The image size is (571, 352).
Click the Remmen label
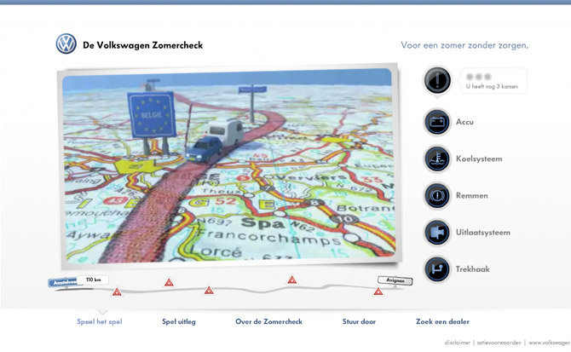pos(471,196)
